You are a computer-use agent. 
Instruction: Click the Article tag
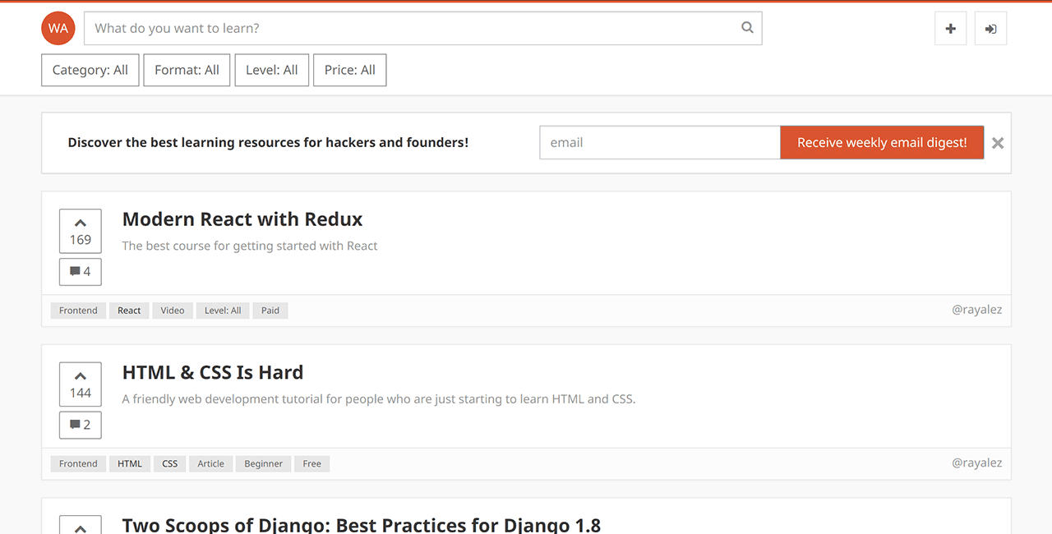[211, 463]
